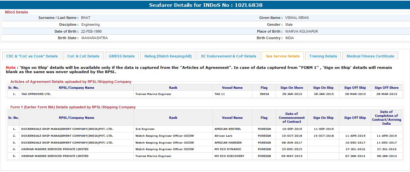The height and width of the screenshot is (172, 410).
Task: Open the Medical Fitness Certificate tab
Action: click(x=370, y=56)
